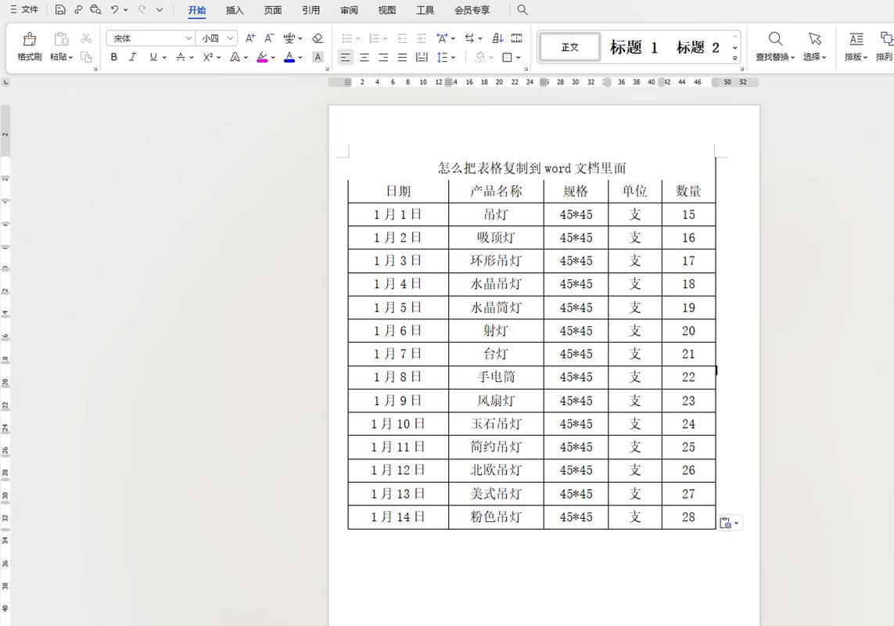
Task: Click the table cell '水晶吊灯'
Action: [496, 284]
